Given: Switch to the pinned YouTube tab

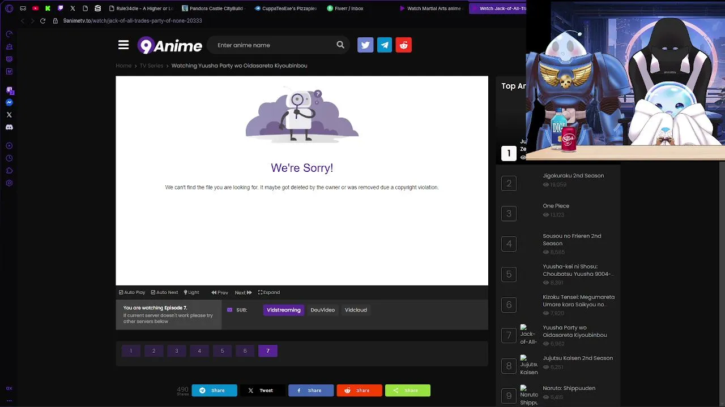Looking at the screenshot, I should [35, 8].
